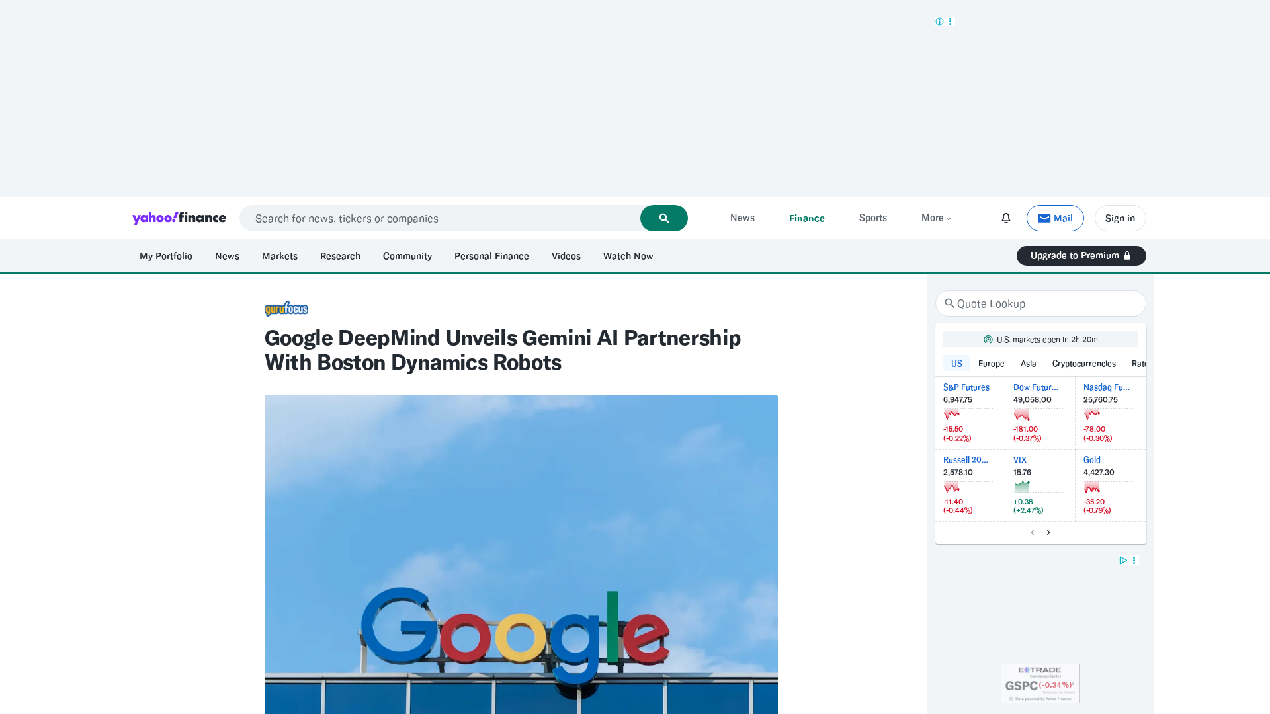Open sidebar ad options three-dot menu

click(x=1134, y=560)
